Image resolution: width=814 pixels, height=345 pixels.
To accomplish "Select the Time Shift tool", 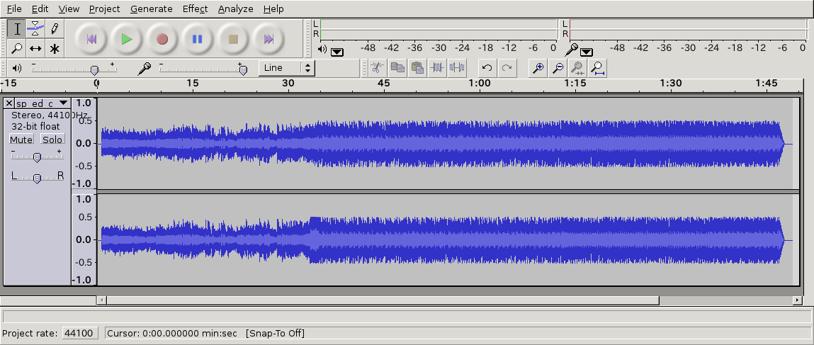I will pos(35,49).
